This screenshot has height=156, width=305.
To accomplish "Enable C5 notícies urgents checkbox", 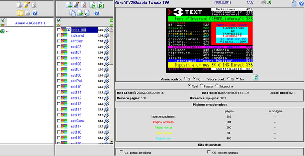I will coord(209,152).
